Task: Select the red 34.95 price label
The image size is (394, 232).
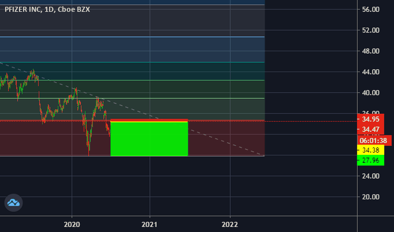Action: [371, 119]
